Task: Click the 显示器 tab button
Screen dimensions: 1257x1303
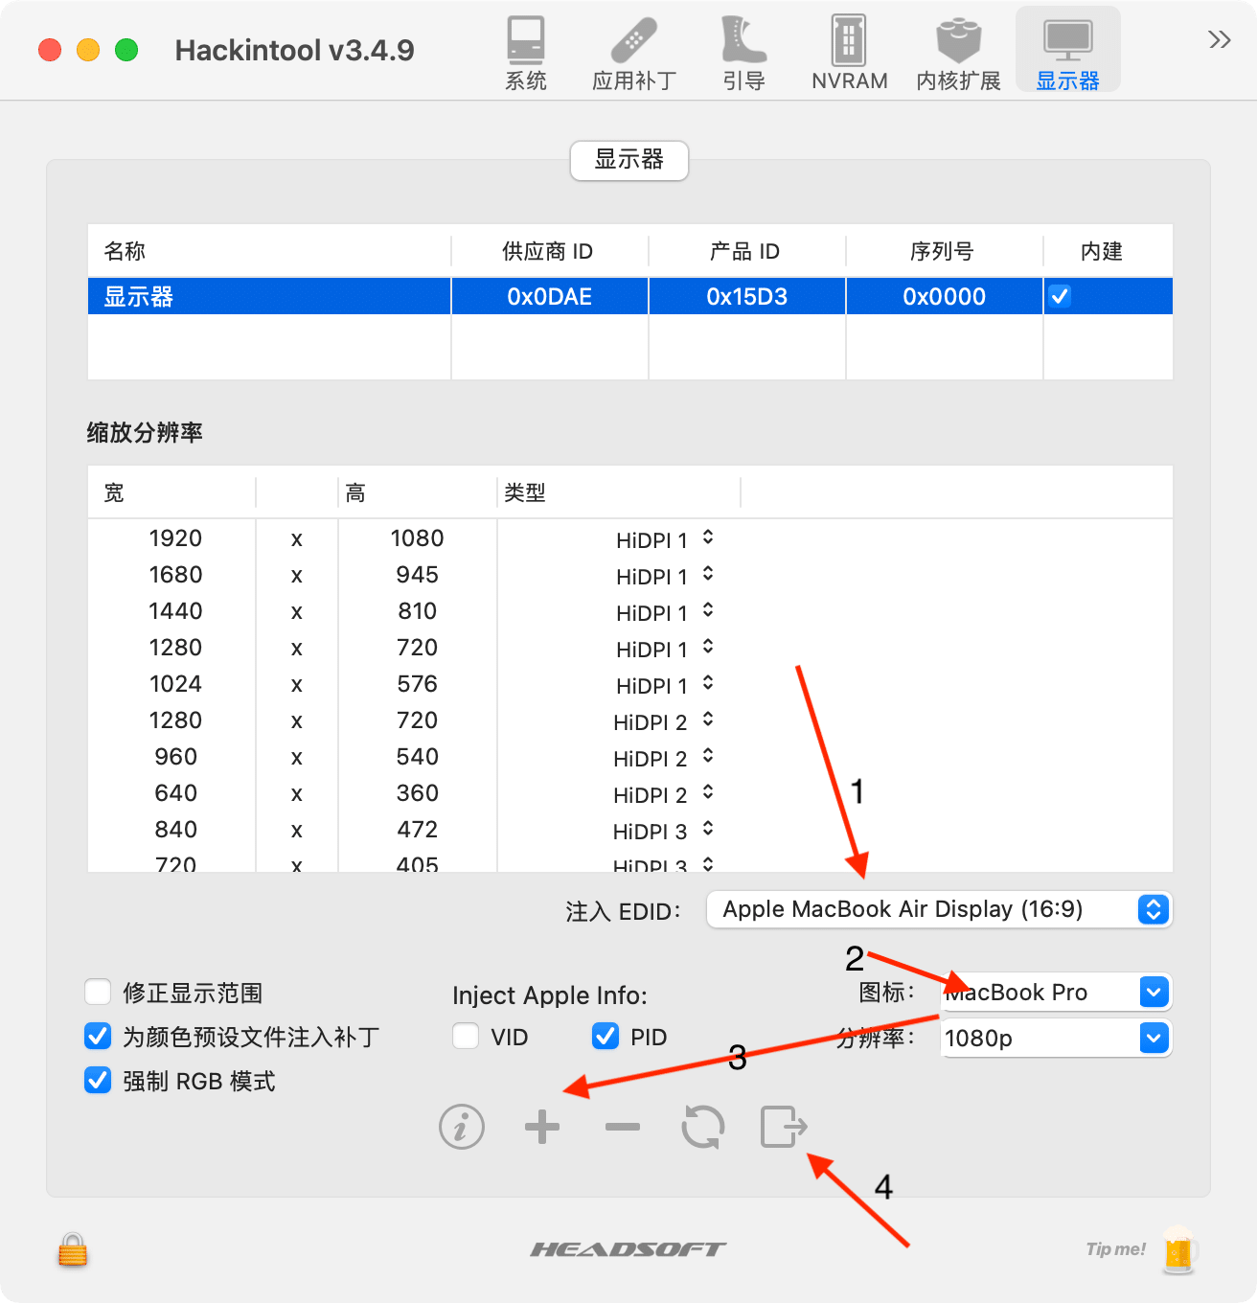Action: coord(629,160)
